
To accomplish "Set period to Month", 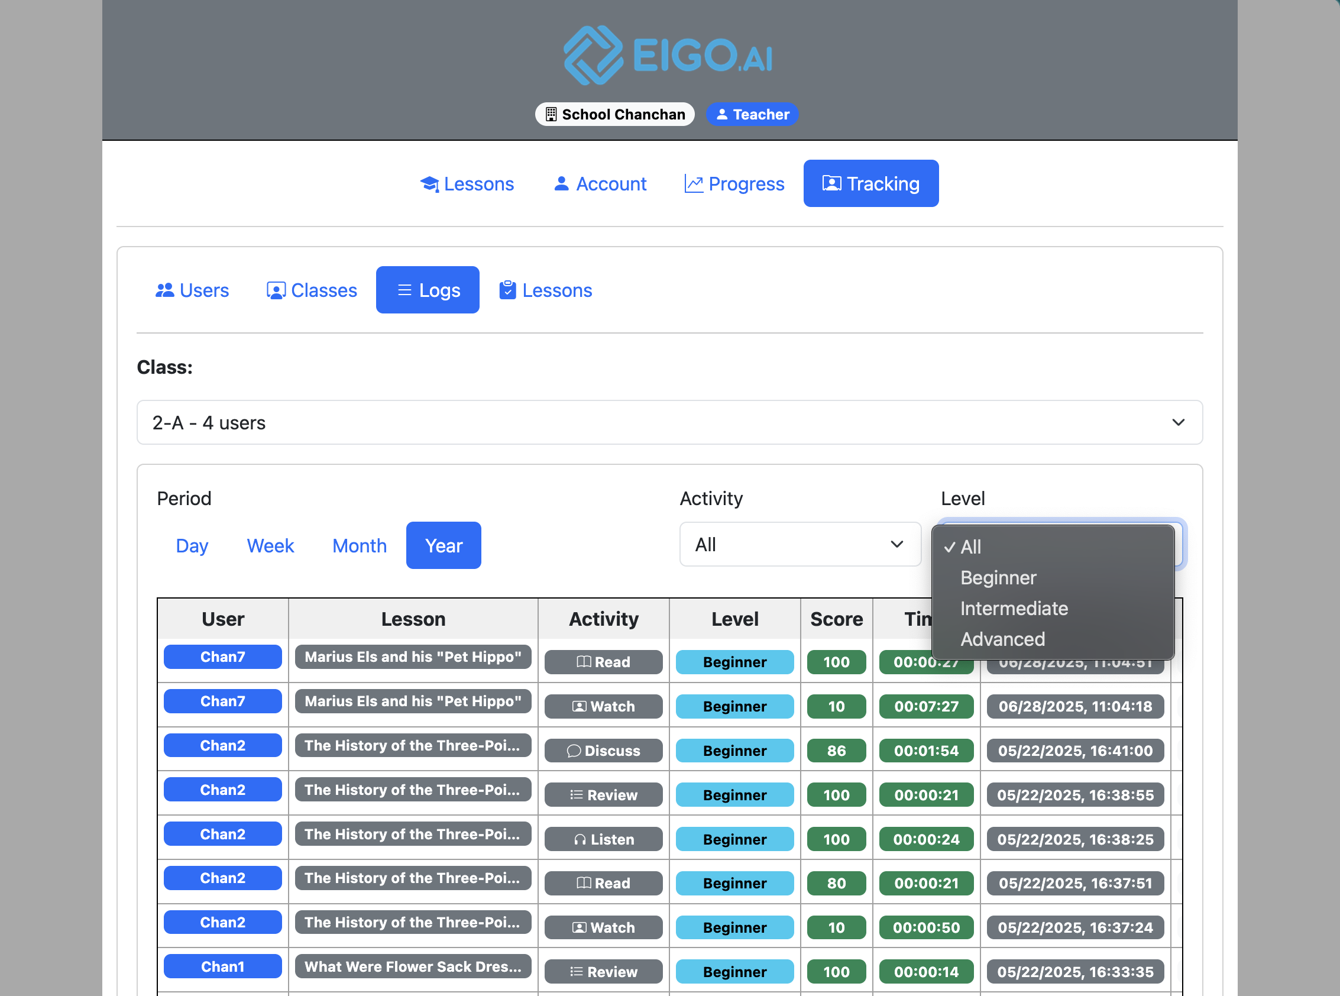I will click(360, 546).
